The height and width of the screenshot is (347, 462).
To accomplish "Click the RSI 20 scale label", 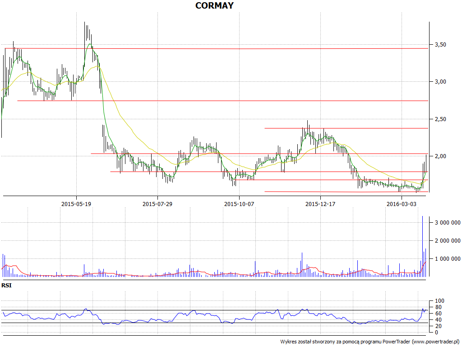I will [x=438, y=326].
